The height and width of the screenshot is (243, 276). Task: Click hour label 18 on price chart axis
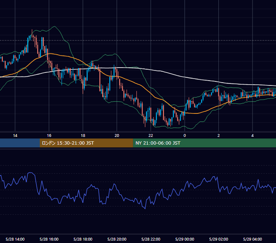83,136
